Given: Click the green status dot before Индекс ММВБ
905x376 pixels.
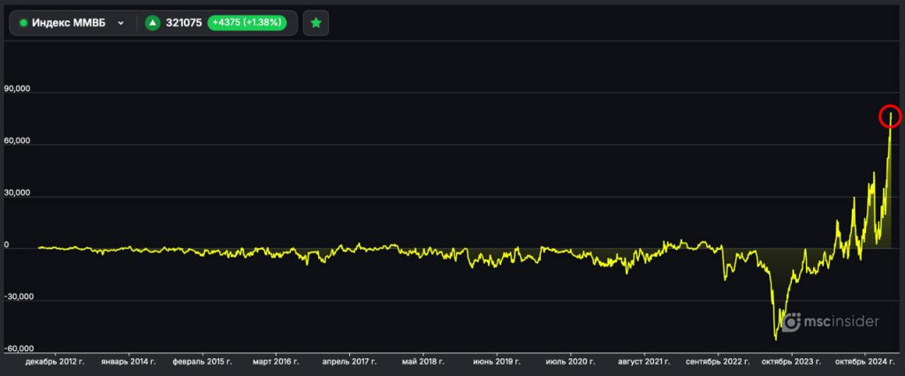Looking at the screenshot, I should tap(24, 23).
